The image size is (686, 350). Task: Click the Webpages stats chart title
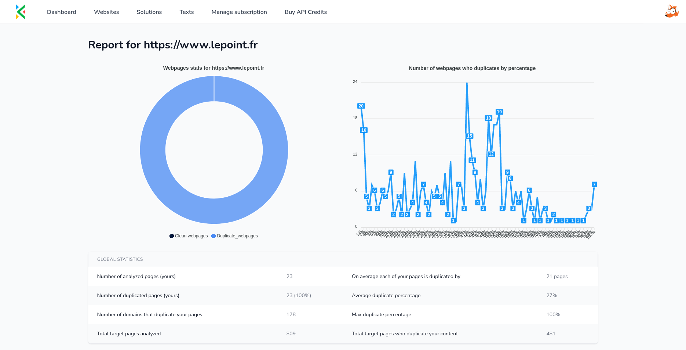214,68
